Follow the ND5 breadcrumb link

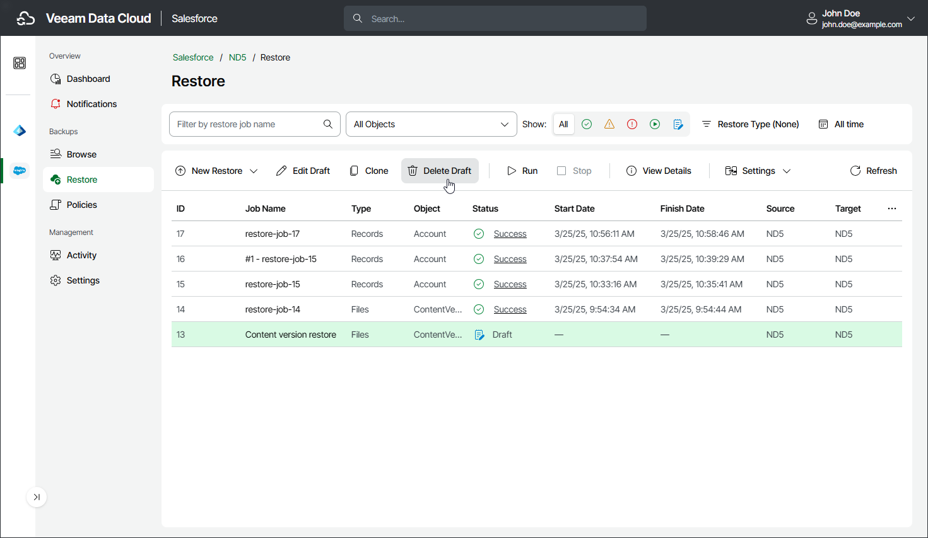(x=237, y=57)
